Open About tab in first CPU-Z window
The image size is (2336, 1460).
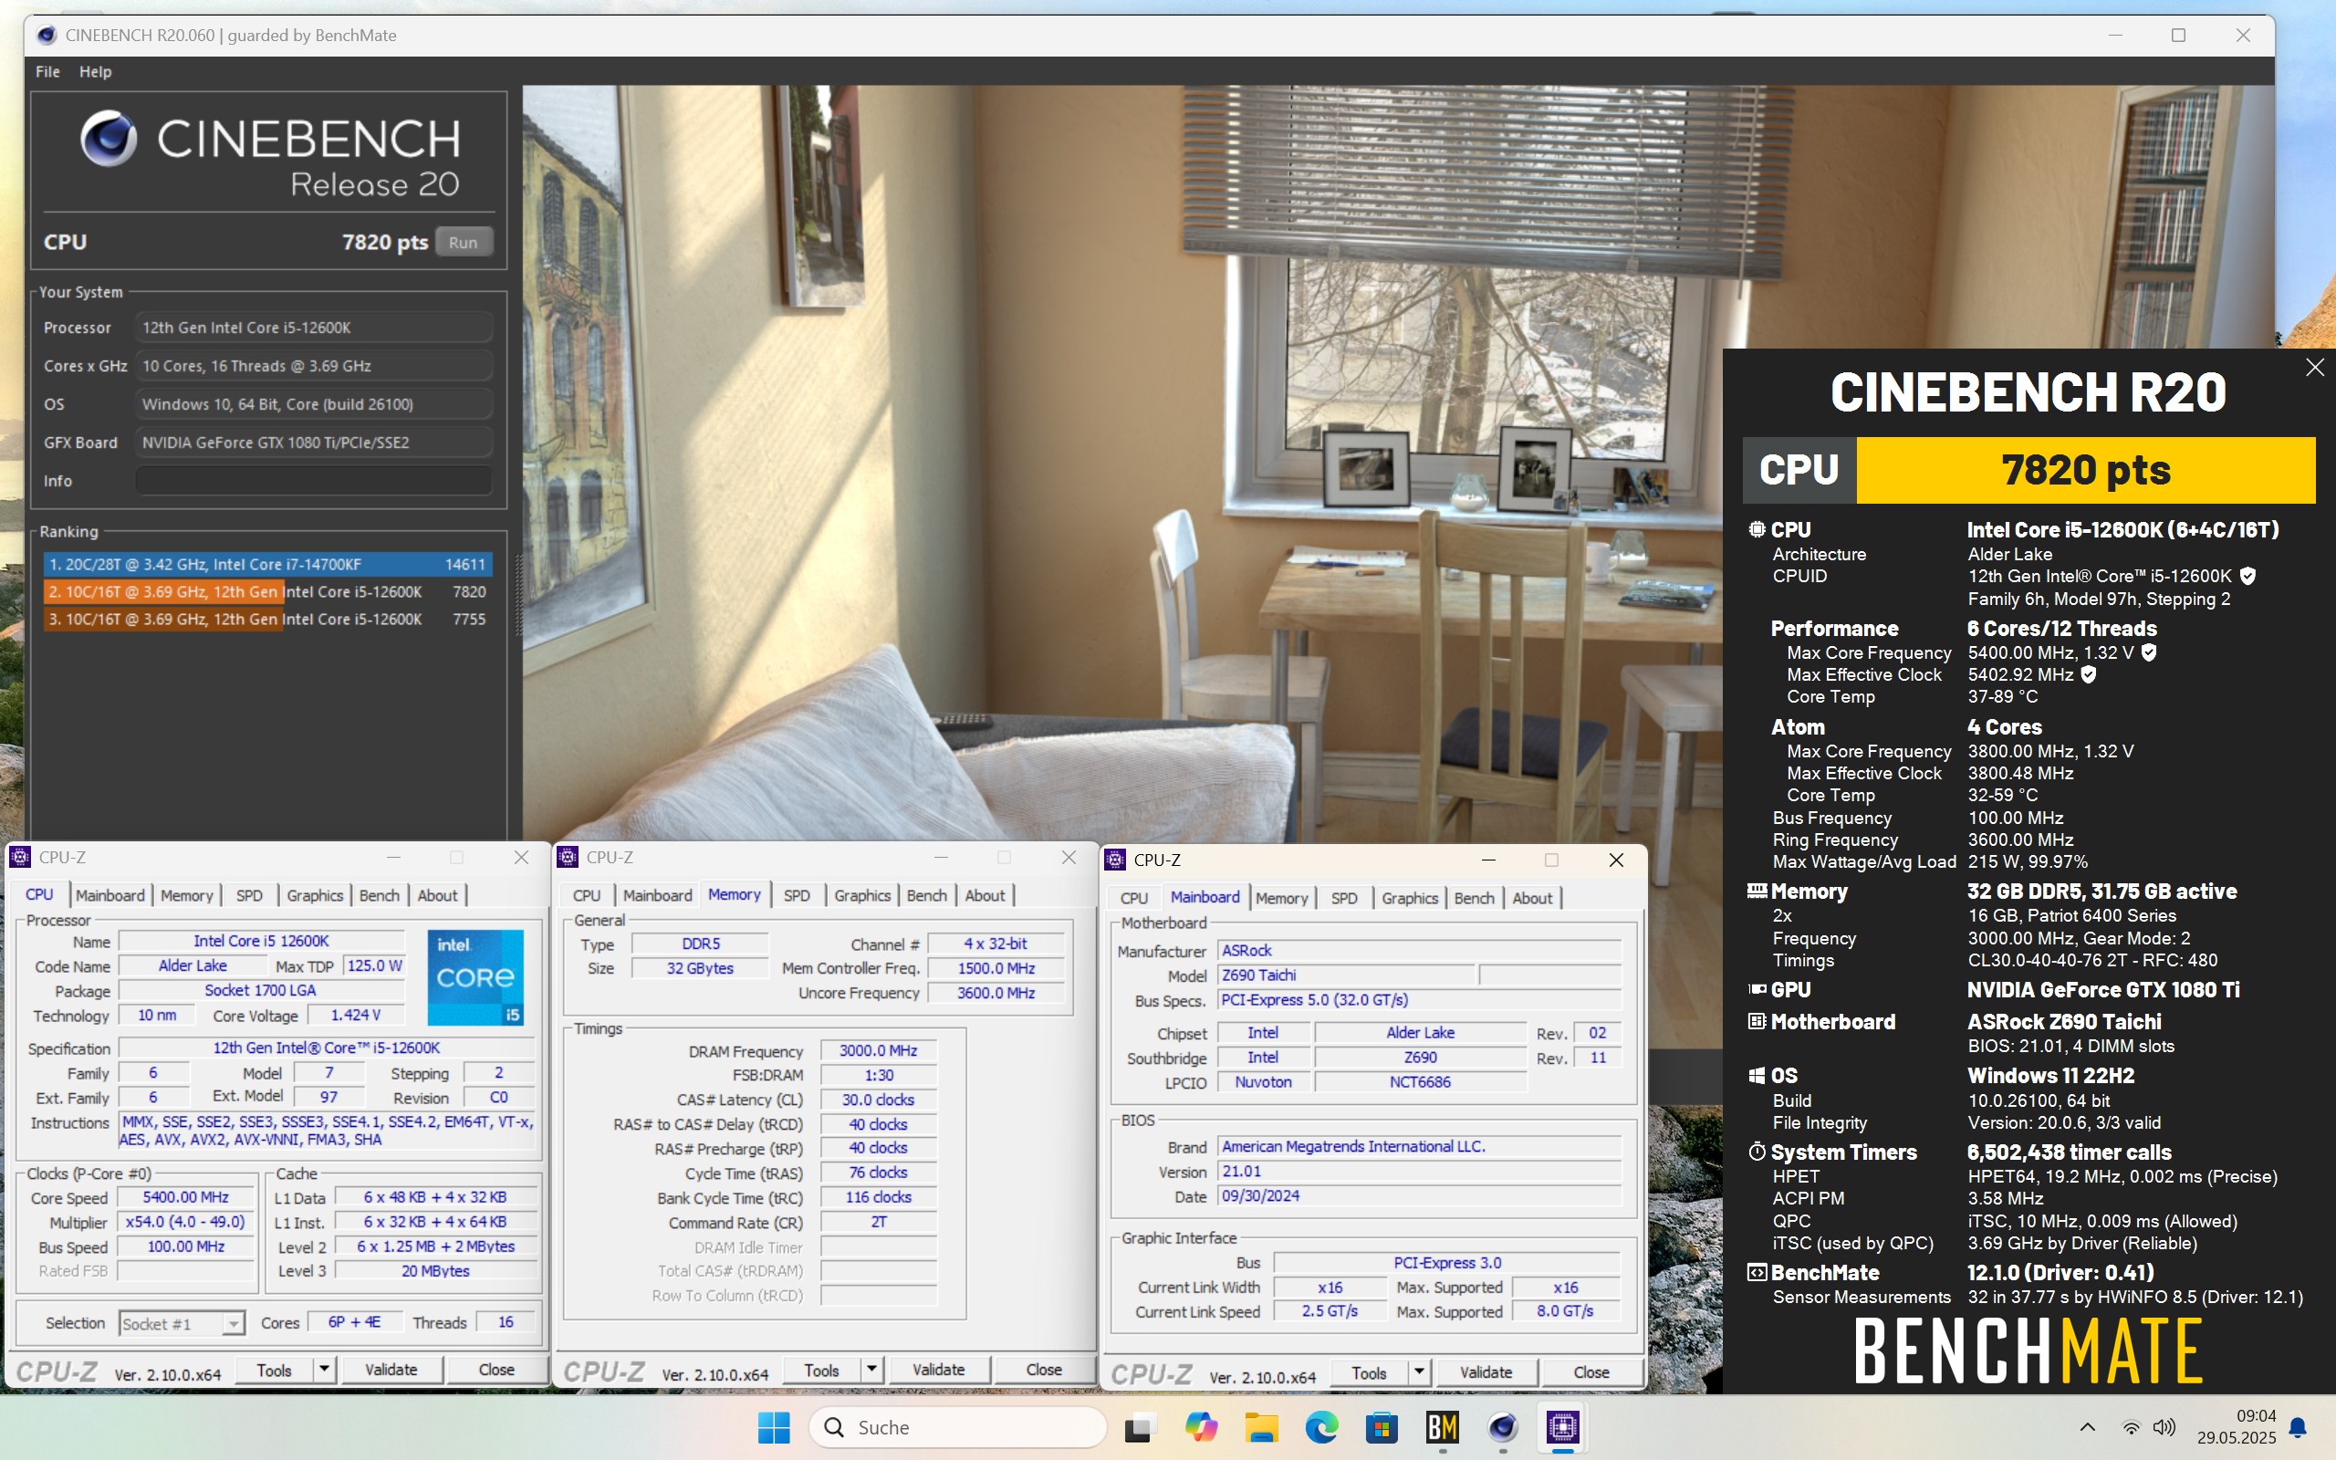(437, 895)
